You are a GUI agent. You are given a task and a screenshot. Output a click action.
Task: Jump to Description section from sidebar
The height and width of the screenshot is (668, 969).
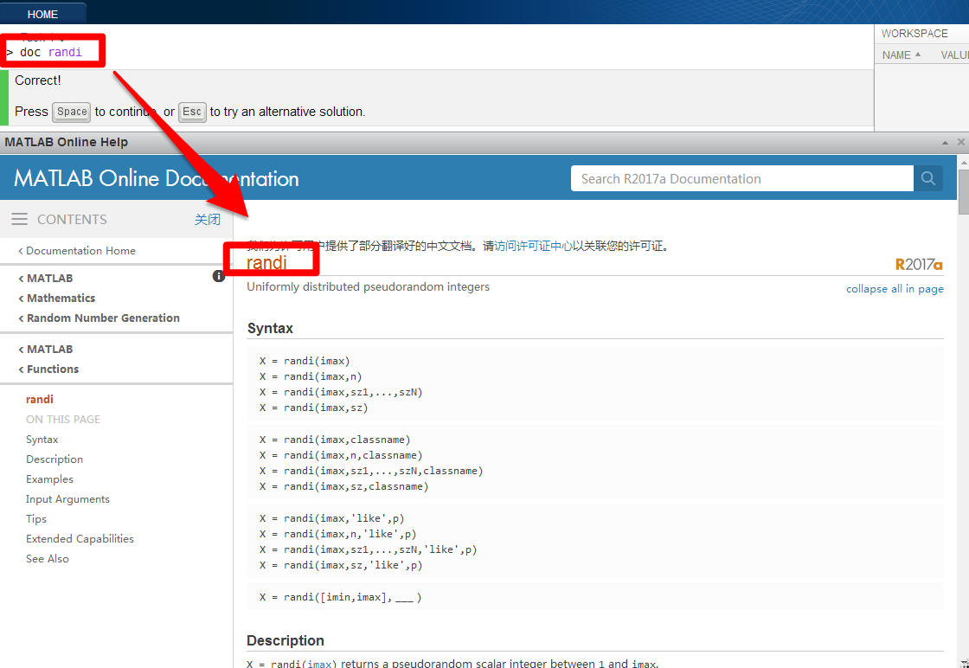[55, 459]
